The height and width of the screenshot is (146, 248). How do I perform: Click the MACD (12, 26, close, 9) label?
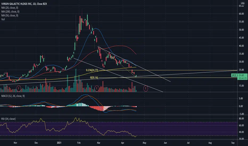click(x=13, y=96)
